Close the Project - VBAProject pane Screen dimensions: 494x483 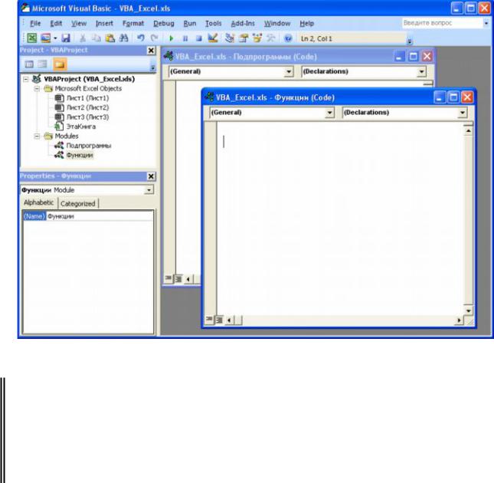151,51
